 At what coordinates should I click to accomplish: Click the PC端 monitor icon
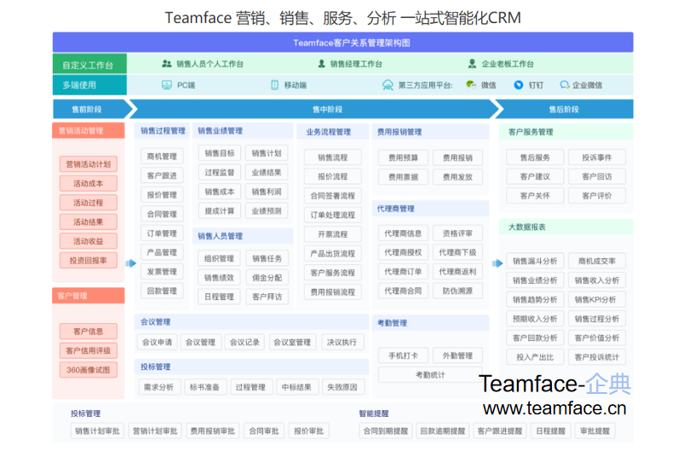point(167,85)
